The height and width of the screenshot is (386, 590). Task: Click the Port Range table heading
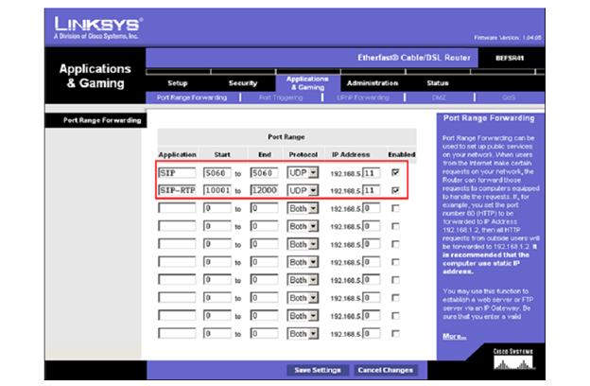[x=286, y=136]
